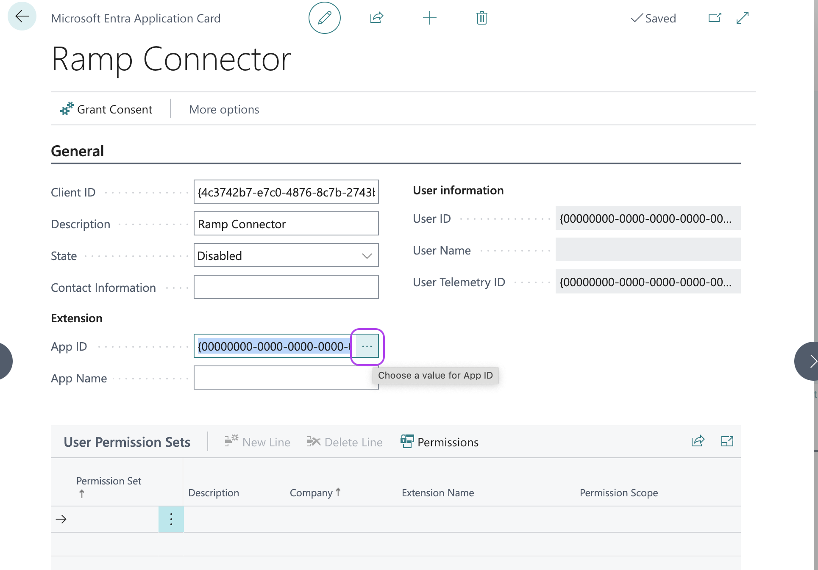Select the App ID input field
Viewport: 818px width, 570px height.
tap(274, 346)
